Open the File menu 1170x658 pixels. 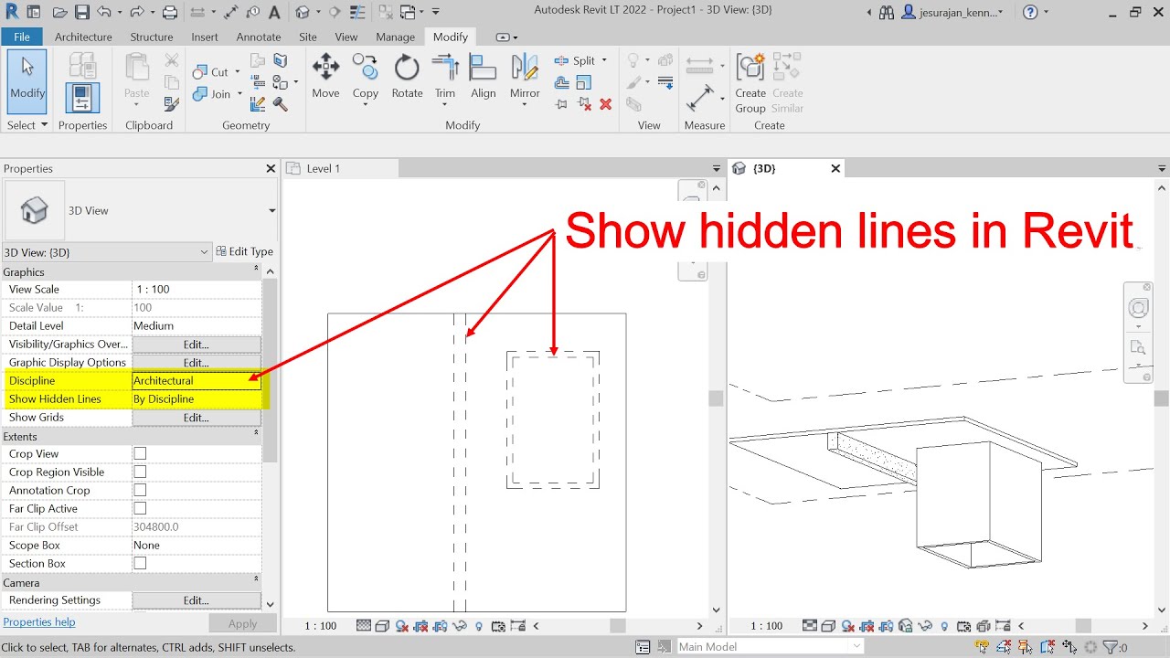coord(22,37)
